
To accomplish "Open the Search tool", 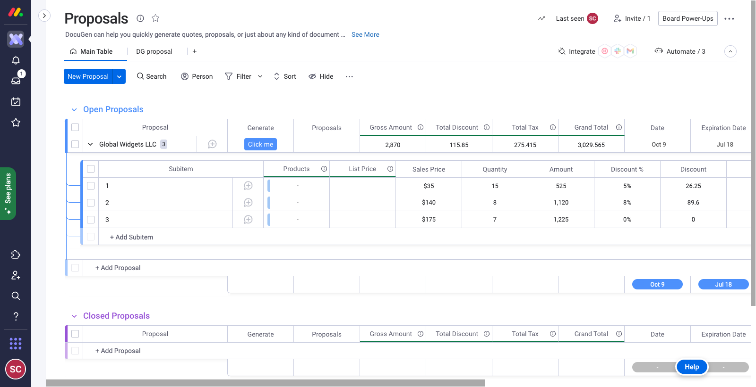I will [152, 76].
